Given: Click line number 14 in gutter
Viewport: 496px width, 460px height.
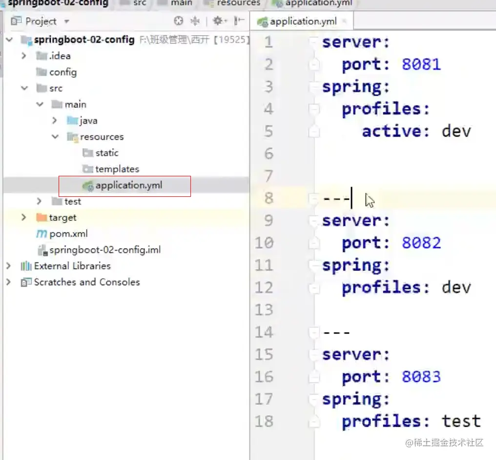Looking at the screenshot, I should 264,332.
